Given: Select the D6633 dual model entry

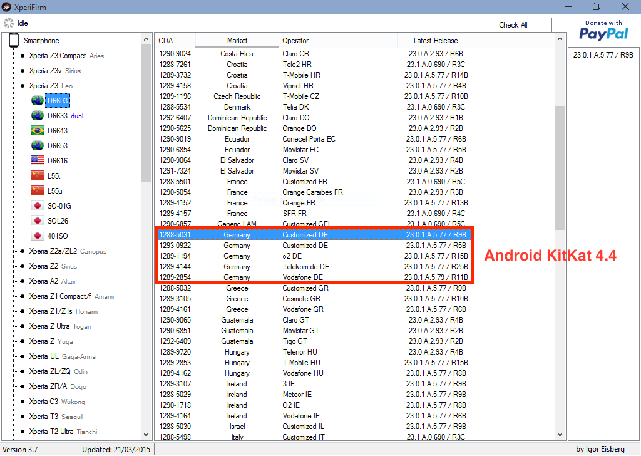Looking at the screenshot, I should tap(65, 116).
